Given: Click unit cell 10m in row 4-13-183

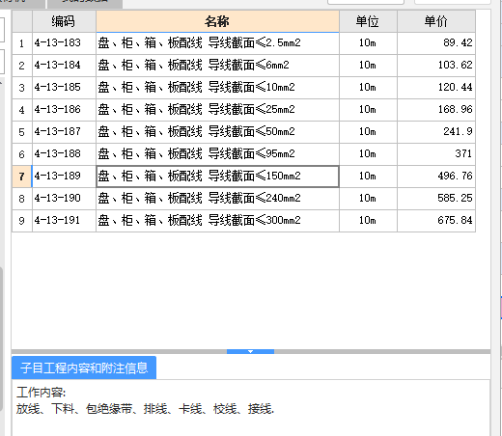Looking at the screenshot, I should click(x=368, y=43).
